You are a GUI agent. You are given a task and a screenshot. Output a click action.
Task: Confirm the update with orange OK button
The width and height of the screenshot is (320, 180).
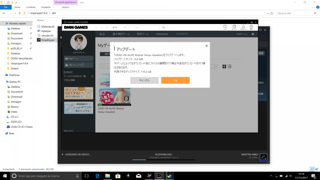(175, 80)
